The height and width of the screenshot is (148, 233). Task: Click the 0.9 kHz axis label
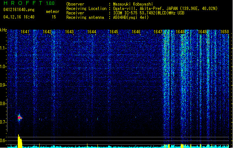coord(3,85)
